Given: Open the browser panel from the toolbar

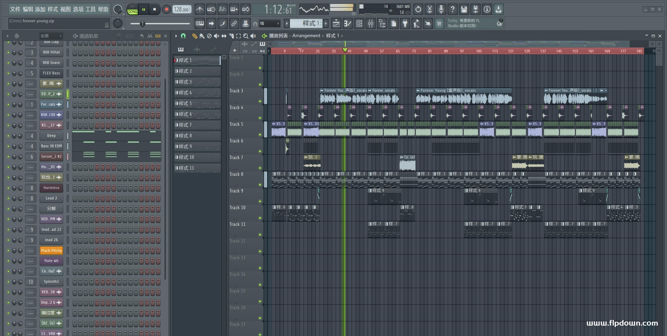Looking at the screenshot, I should click(x=382, y=24).
